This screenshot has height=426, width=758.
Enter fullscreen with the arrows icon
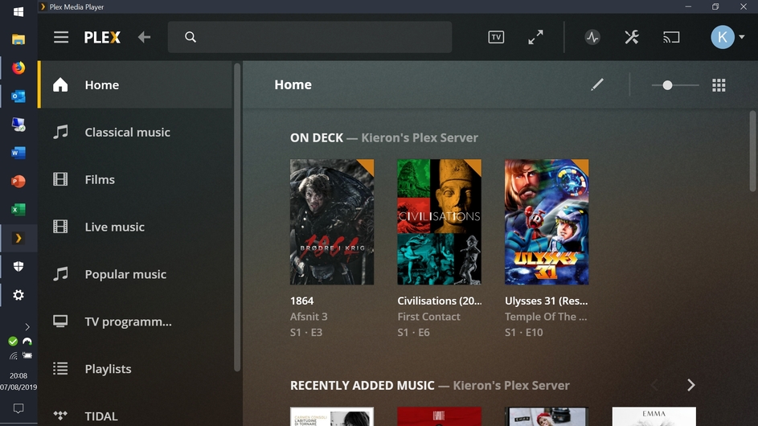coord(535,37)
